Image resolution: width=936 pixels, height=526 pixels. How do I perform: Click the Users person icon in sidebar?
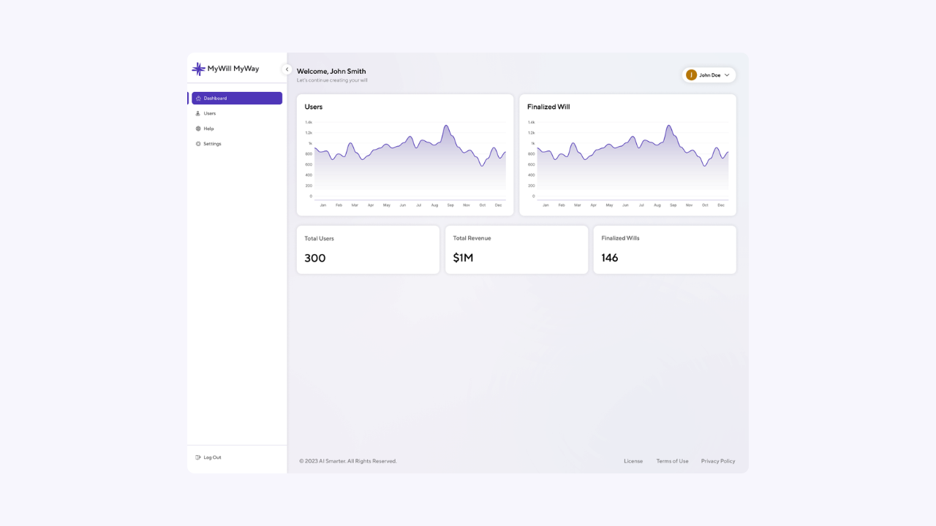click(x=198, y=114)
